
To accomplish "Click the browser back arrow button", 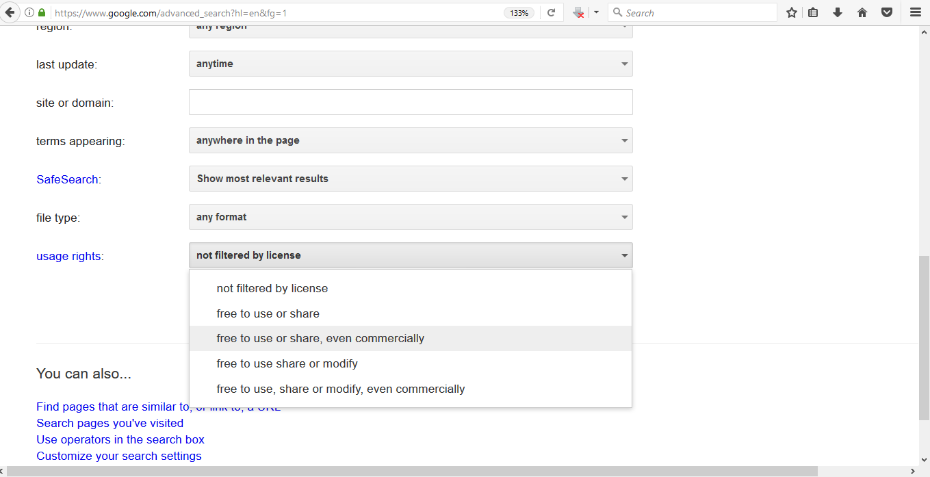I will [x=10, y=12].
